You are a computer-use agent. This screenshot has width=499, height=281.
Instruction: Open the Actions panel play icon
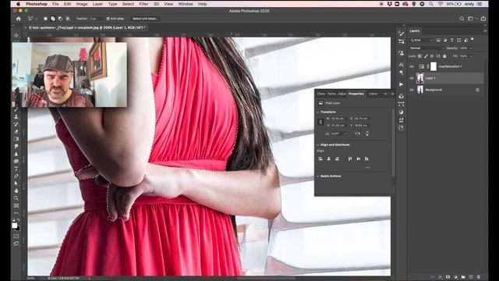(x=402, y=84)
